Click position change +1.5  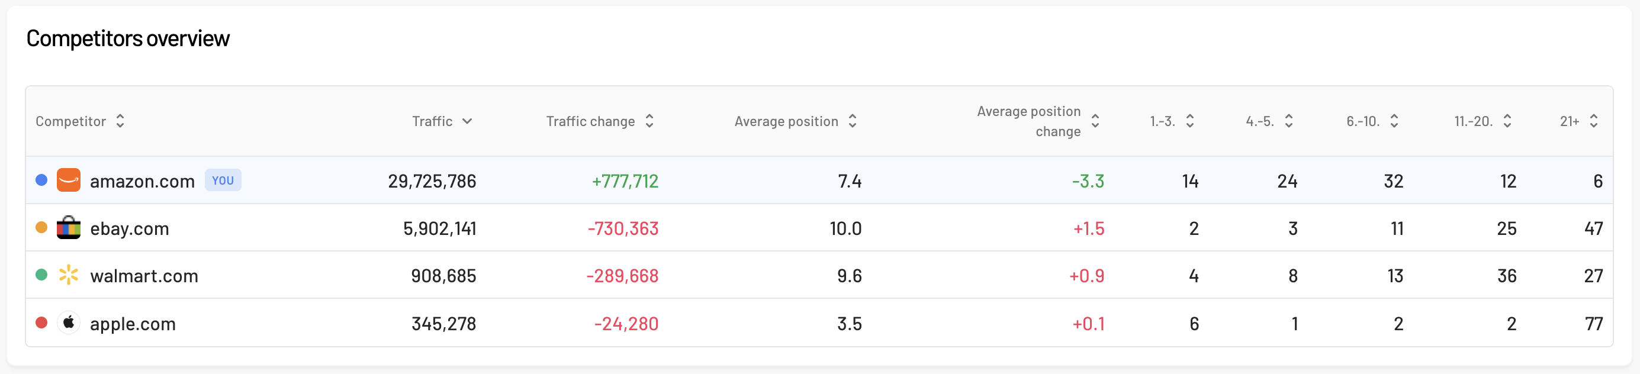pyautogui.click(x=1089, y=228)
